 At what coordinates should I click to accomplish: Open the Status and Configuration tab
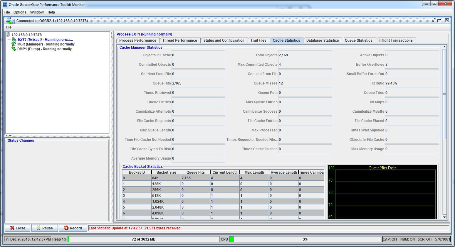[x=224, y=40]
